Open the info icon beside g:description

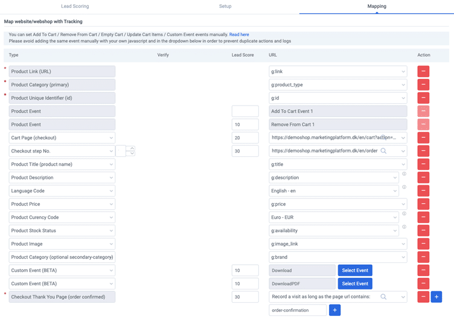[404, 174]
